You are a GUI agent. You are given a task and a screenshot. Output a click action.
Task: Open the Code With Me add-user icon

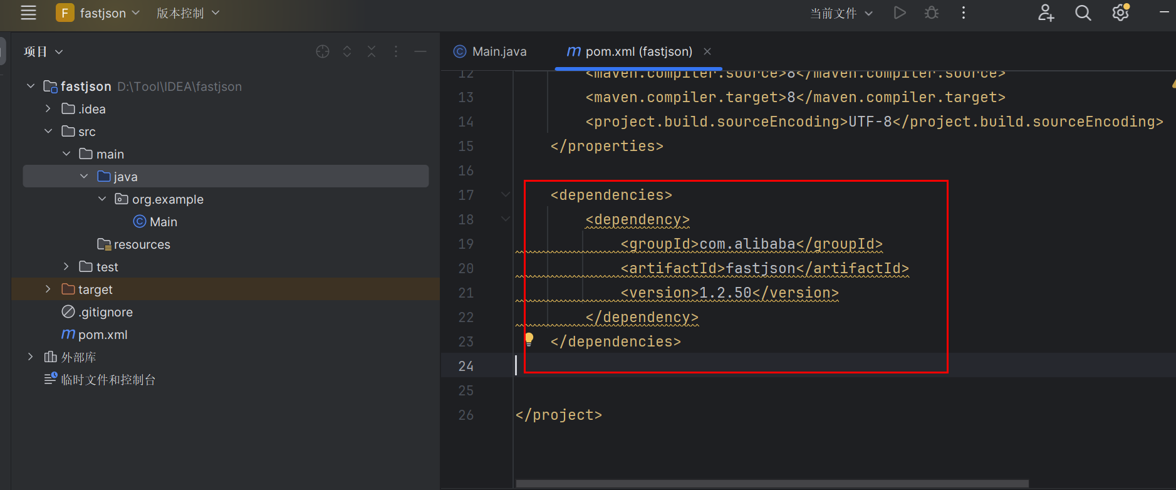click(x=1046, y=13)
